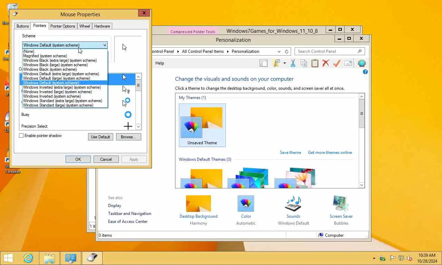Click Get more themes online link

point(330,153)
